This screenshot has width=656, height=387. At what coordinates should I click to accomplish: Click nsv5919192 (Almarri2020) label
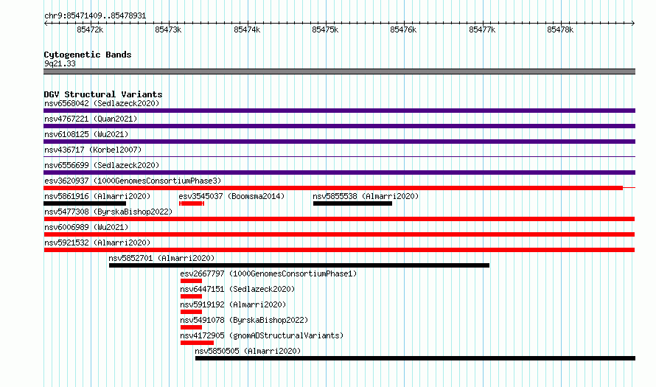click(233, 304)
